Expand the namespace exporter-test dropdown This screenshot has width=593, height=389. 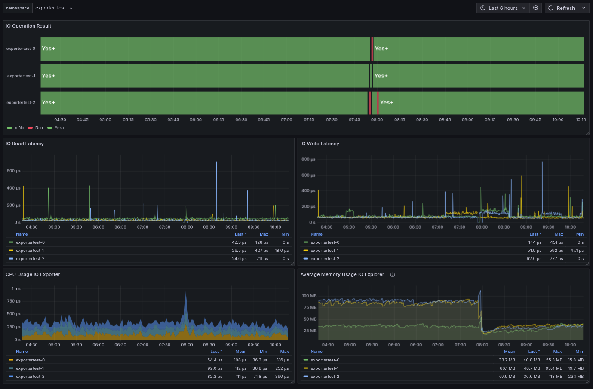click(x=54, y=8)
